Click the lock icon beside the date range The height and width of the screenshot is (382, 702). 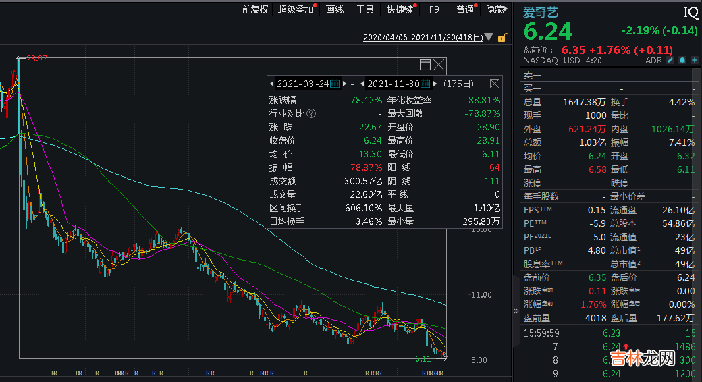502,38
